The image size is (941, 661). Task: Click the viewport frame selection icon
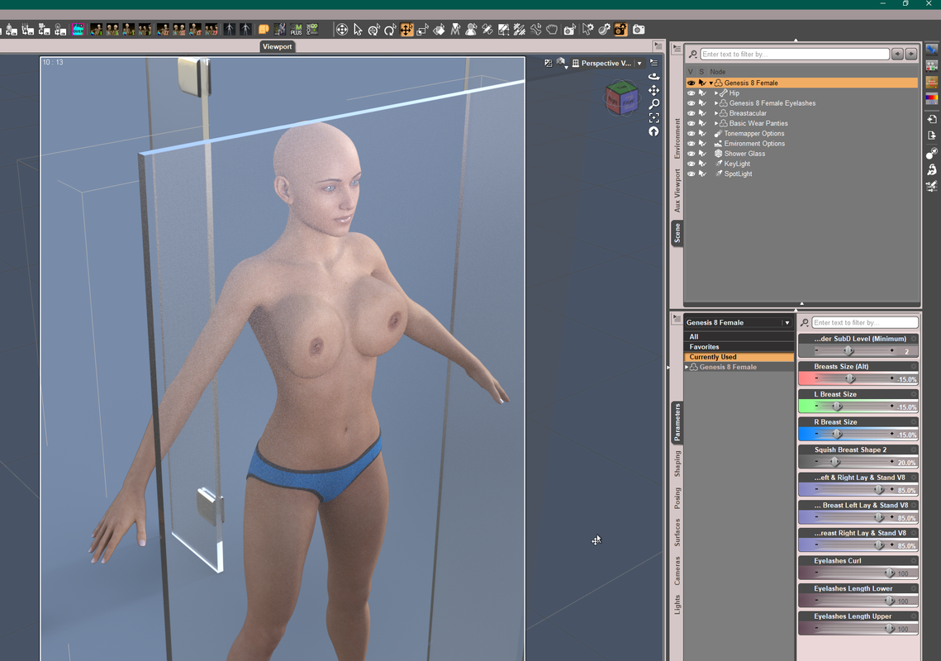654,117
